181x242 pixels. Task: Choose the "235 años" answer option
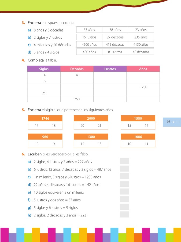tap(141, 37)
